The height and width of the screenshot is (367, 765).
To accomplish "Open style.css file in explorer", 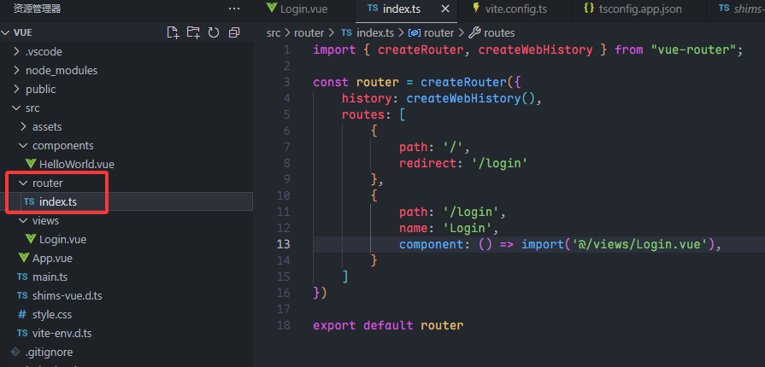I will point(51,314).
